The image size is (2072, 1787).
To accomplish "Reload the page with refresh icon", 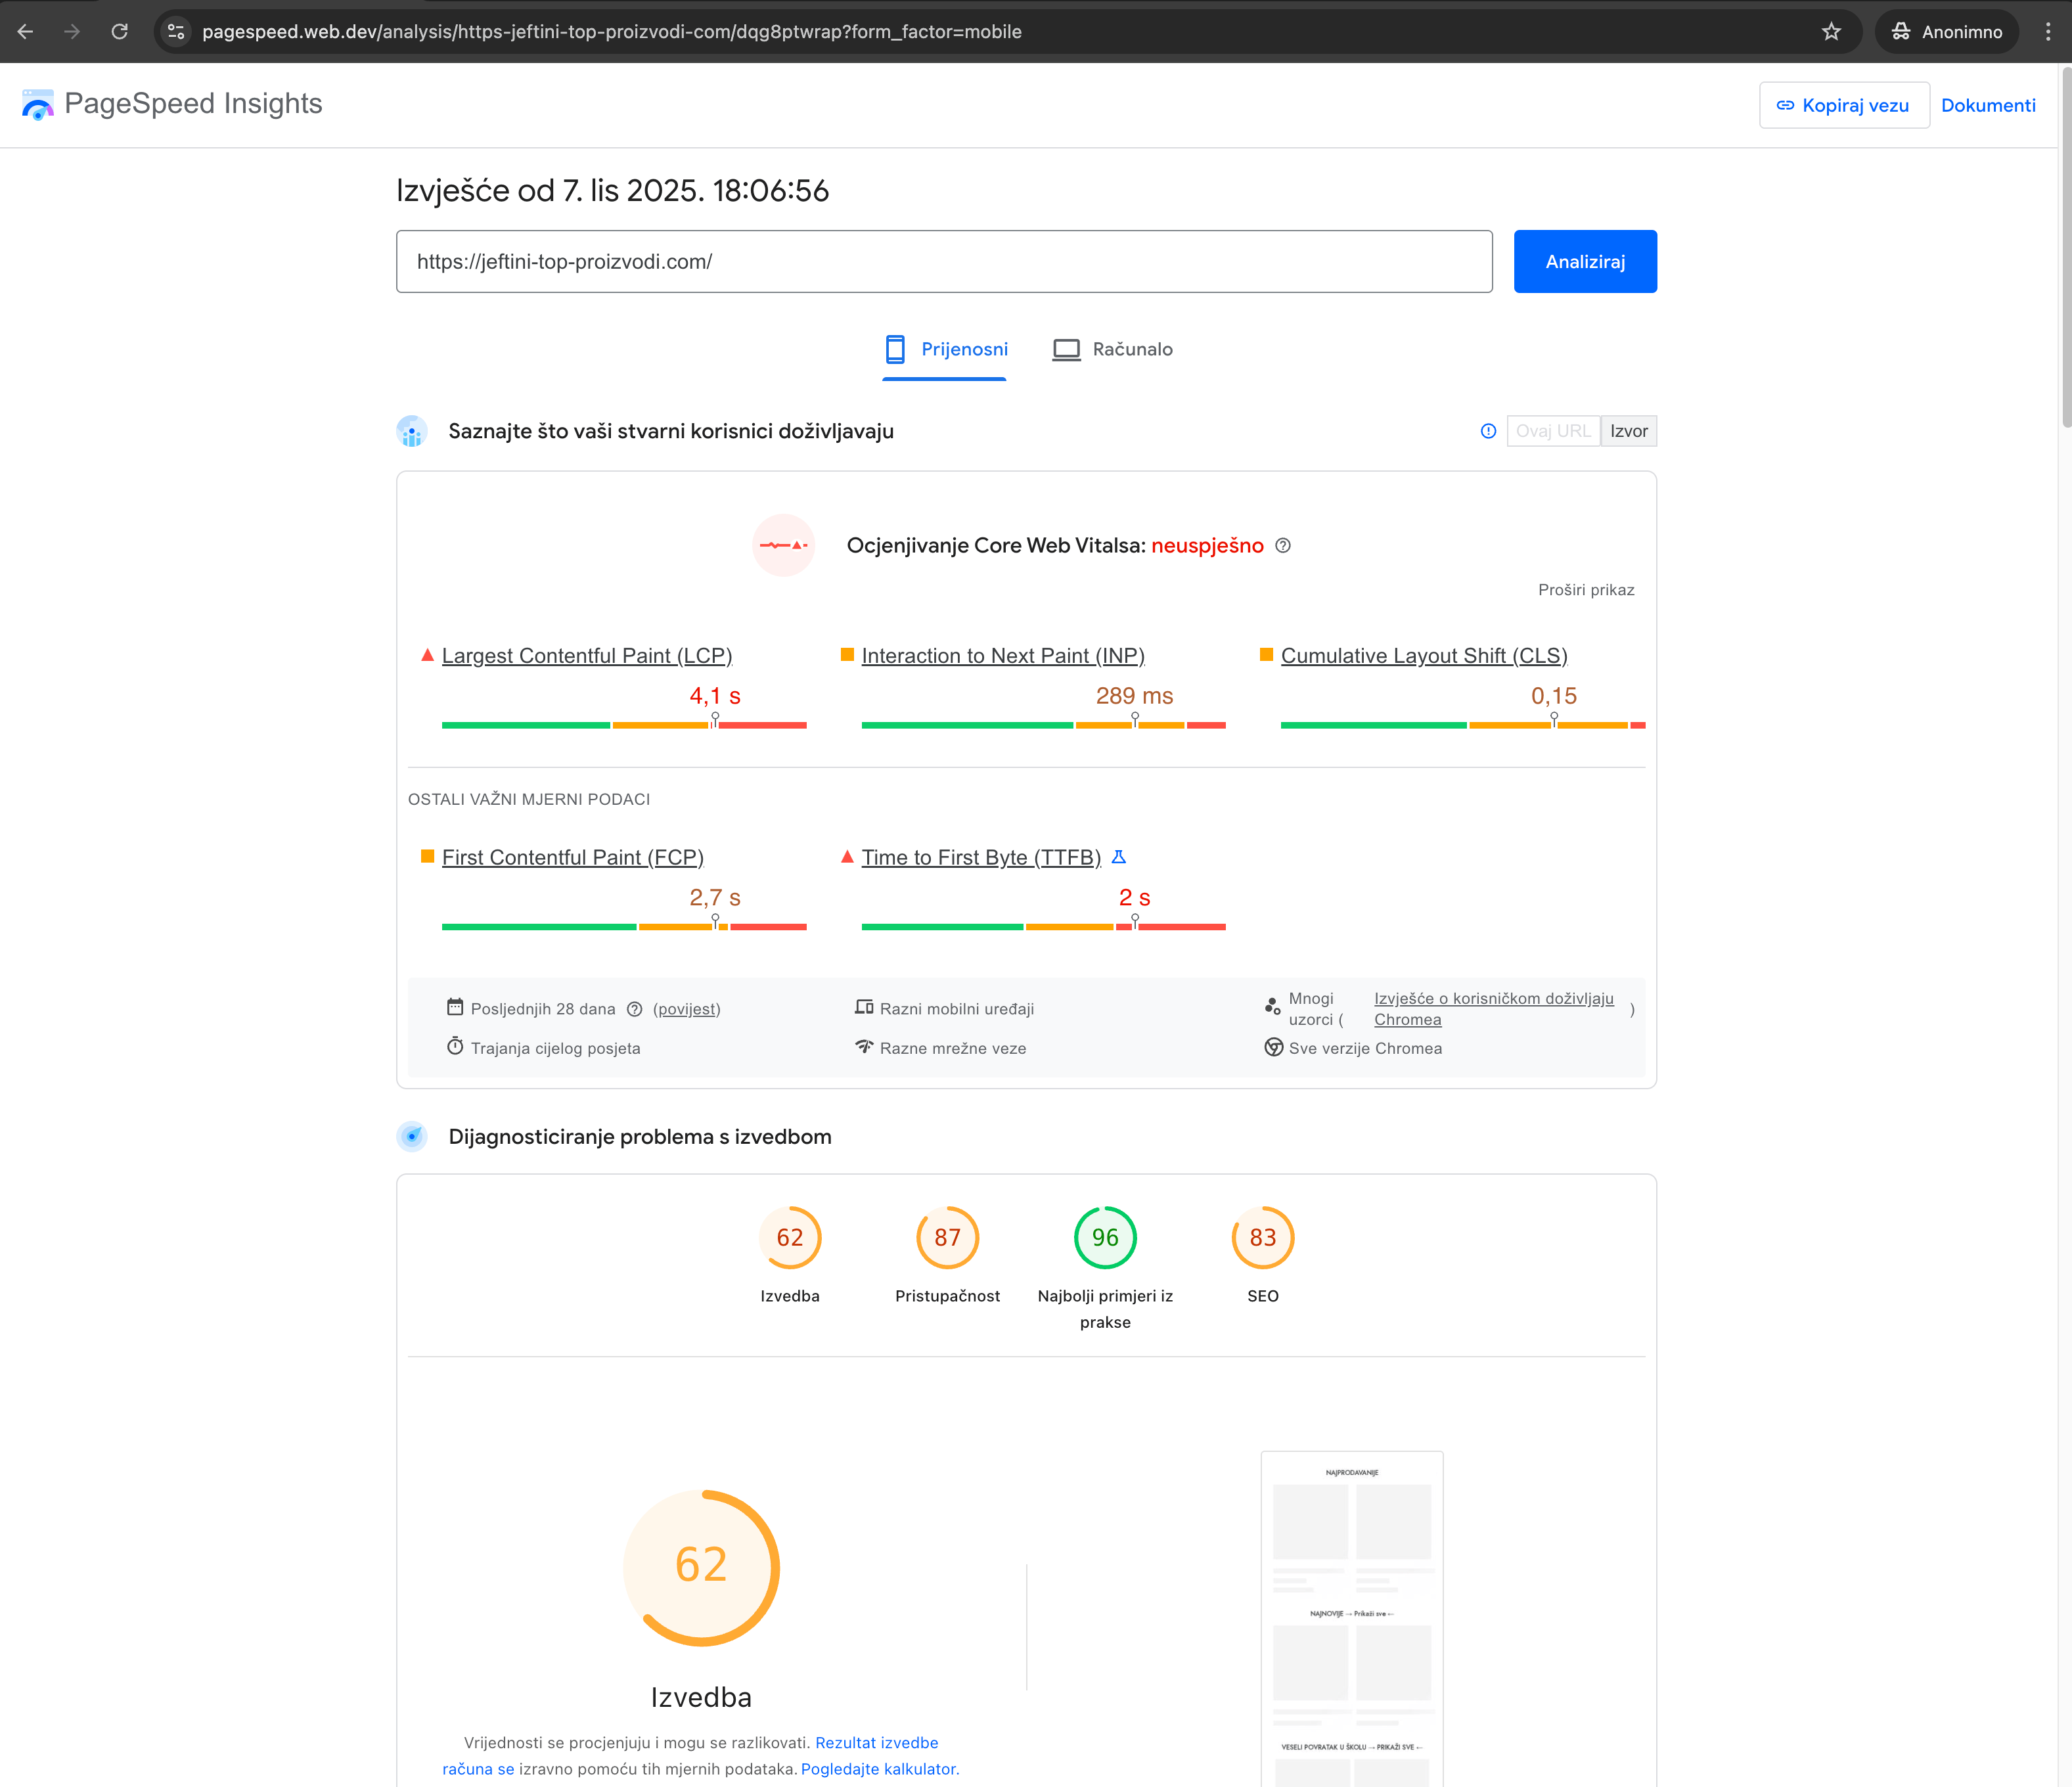I will click(x=120, y=32).
